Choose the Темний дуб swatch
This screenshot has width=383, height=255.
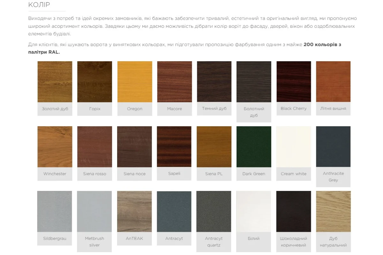[214, 82]
